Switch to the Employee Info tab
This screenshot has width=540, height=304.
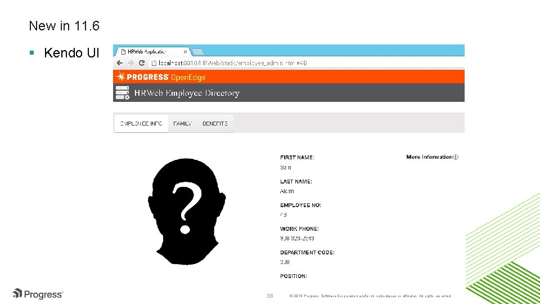pos(141,123)
